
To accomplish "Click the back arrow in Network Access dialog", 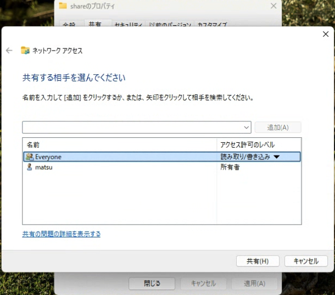I will point(9,51).
